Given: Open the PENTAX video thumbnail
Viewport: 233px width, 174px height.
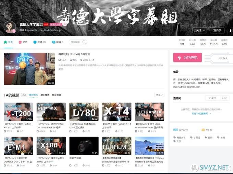Looking at the screenshot, I should point(51,112).
